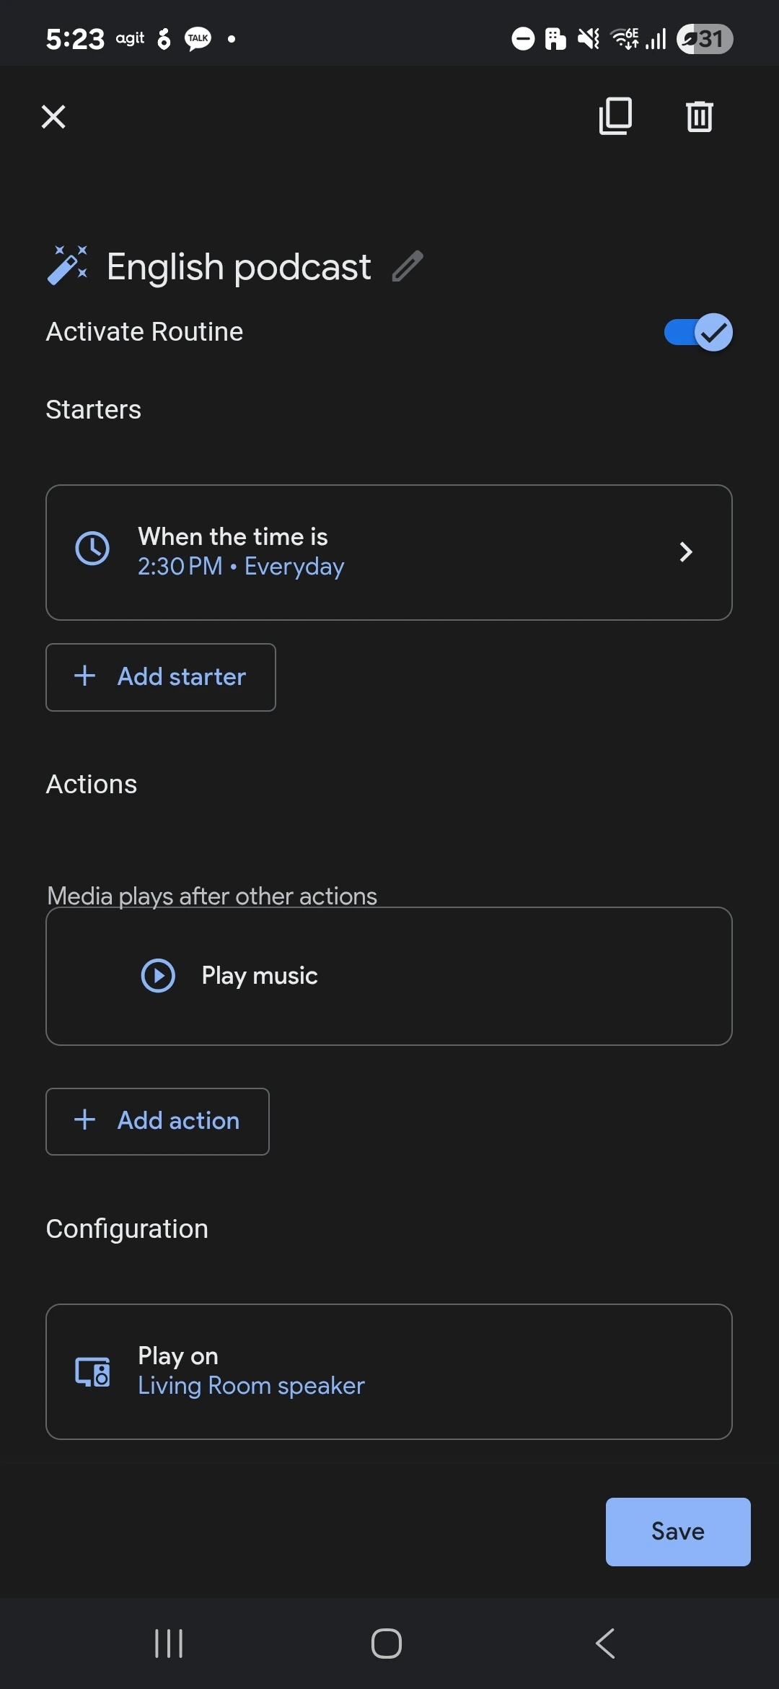Save the routine

(677, 1531)
